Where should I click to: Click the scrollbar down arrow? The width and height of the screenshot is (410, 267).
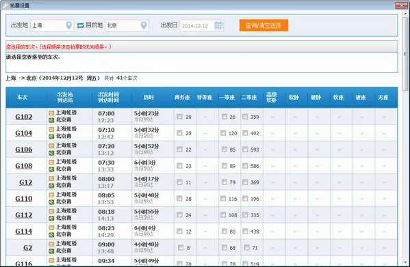click(x=406, y=262)
